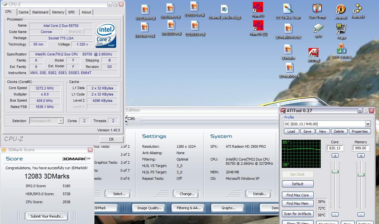The image size is (379, 224).
Task: Switch to the Mainboard tab in CPU-Z
Action: (40, 12)
